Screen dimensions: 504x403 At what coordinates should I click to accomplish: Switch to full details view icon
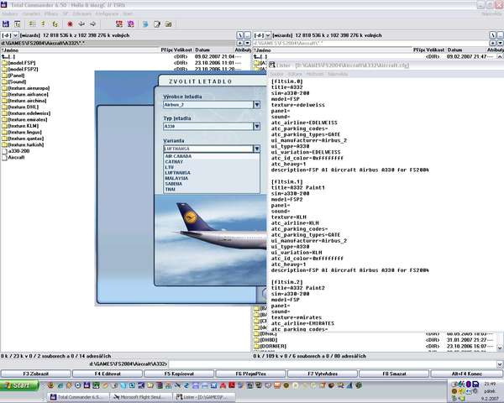[x=43, y=24]
